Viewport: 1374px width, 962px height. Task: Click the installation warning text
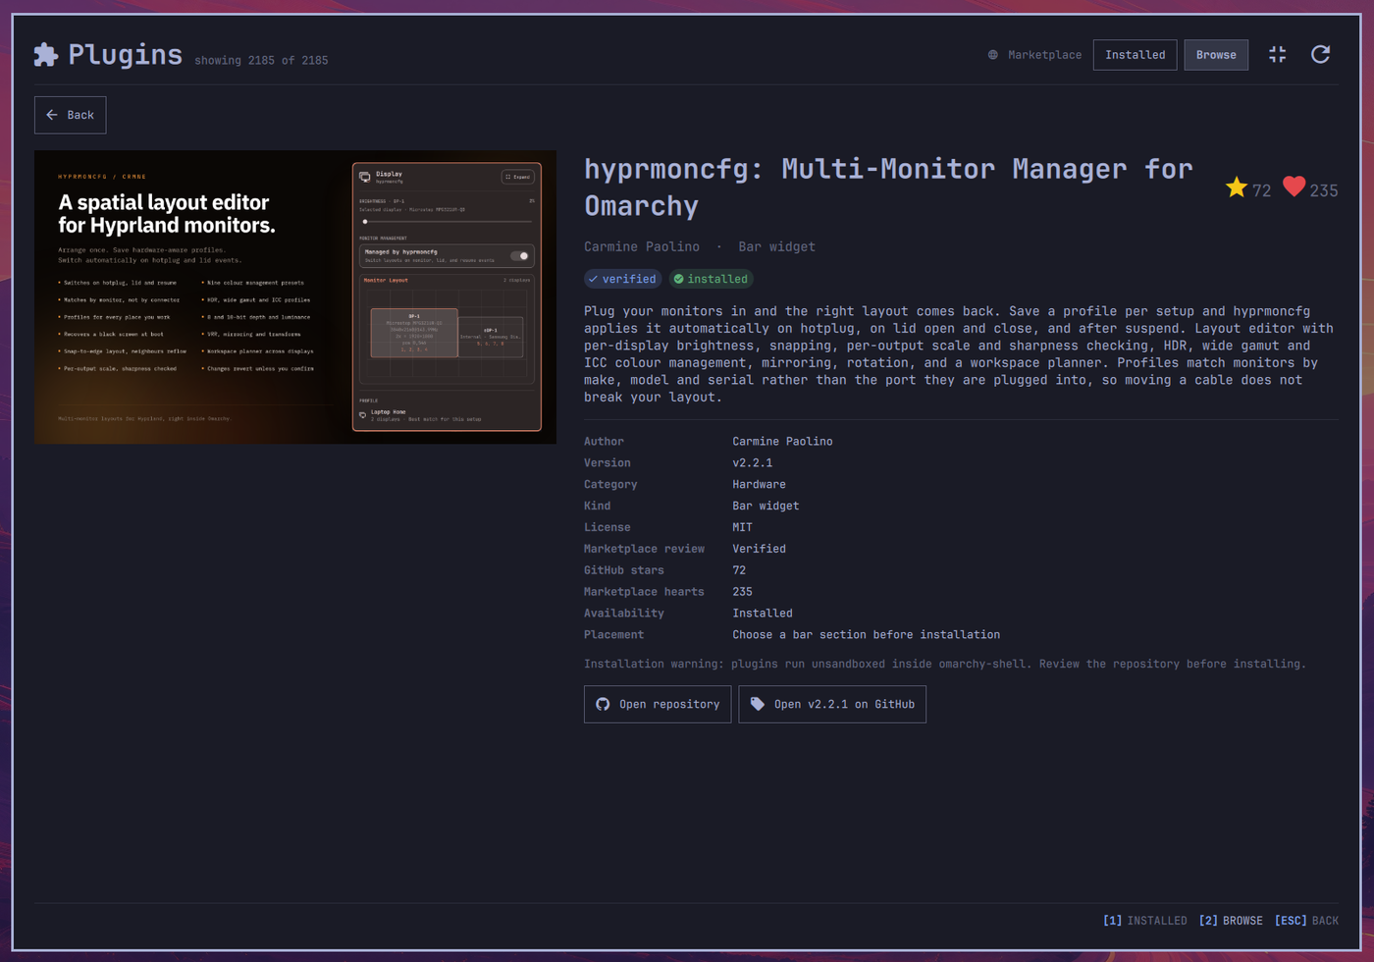[945, 665]
